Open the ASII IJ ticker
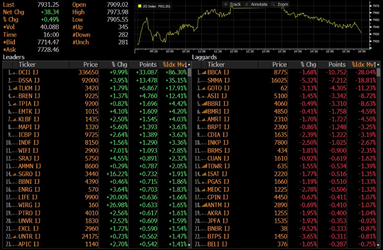The width and height of the screenshot is (383, 250). (217, 96)
